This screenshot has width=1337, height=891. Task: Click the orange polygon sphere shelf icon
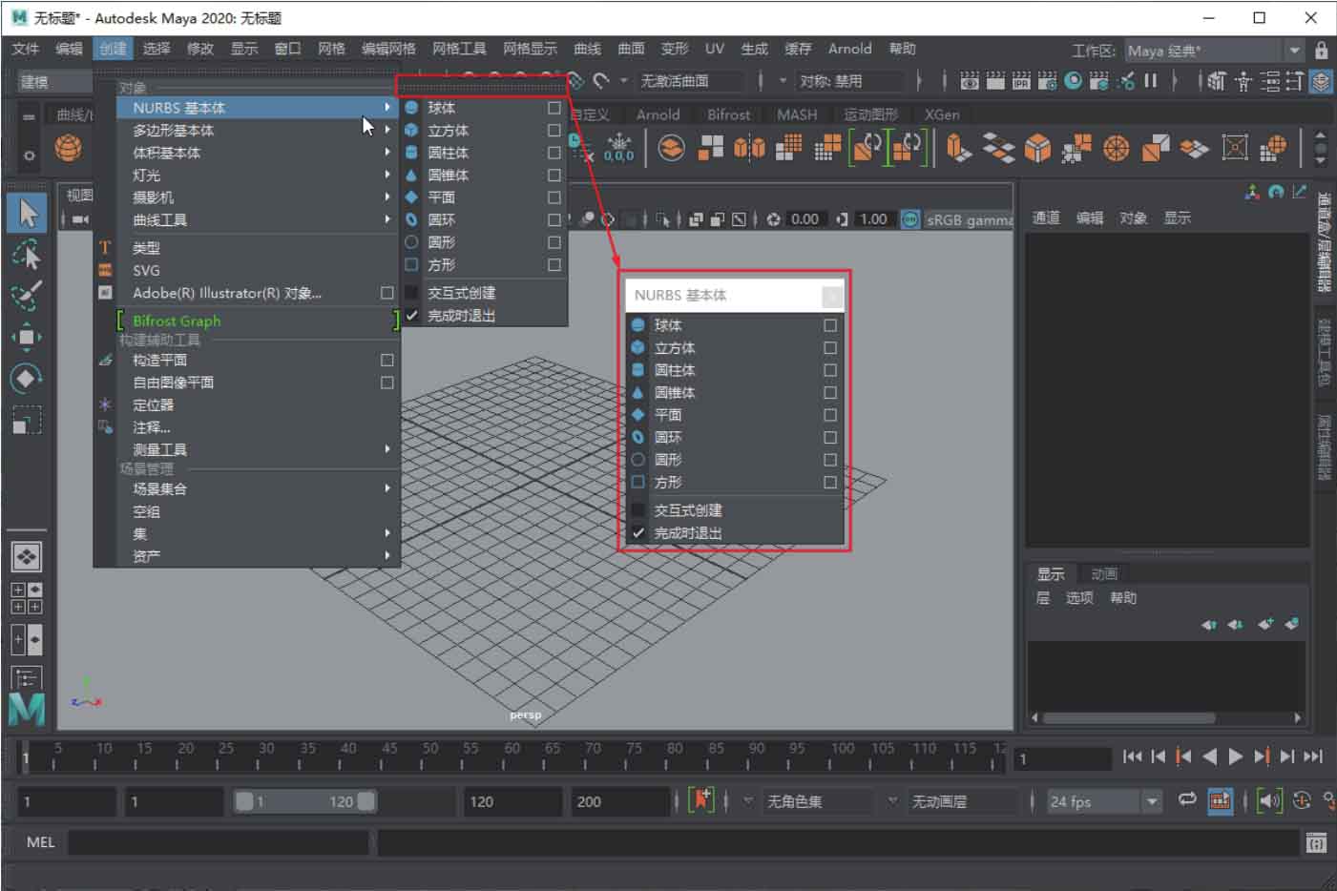pos(69,148)
